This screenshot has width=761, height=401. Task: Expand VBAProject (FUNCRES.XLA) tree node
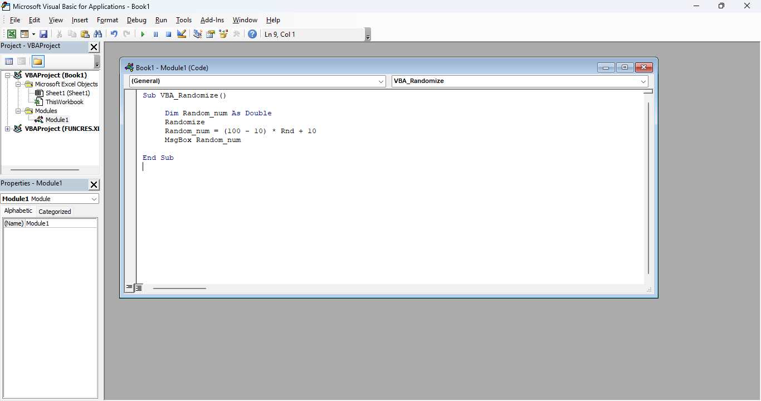pyautogui.click(x=8, y=129)
